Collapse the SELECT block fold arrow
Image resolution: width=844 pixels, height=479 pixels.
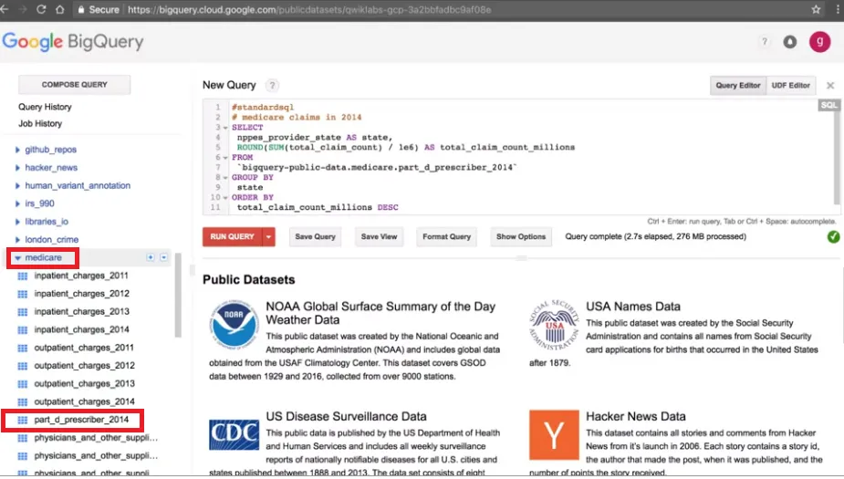[x=225, y=128]
